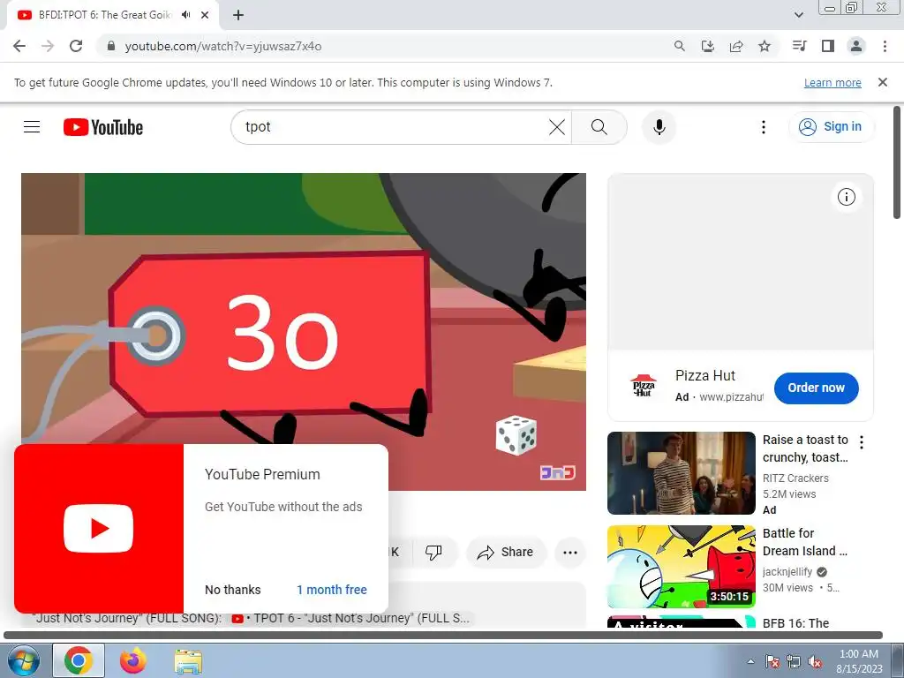Share this page via Chrome icon
Image resolution: width=904 pixels, height=678 pixels.
pyautogui.click(x=736, y=46)
